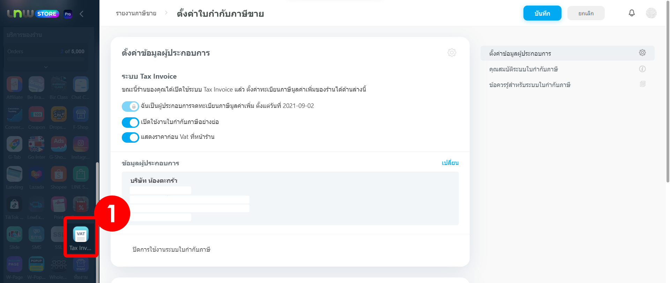This screenshot has width=670, height=283.
Task: Click the blue บันทึก save button
Action: pyautogui.click(x=542, y=13)
